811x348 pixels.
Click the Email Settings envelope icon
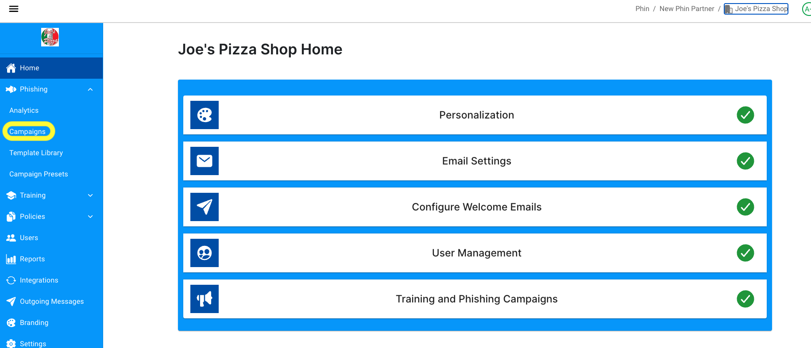click(x=205, y=161)
